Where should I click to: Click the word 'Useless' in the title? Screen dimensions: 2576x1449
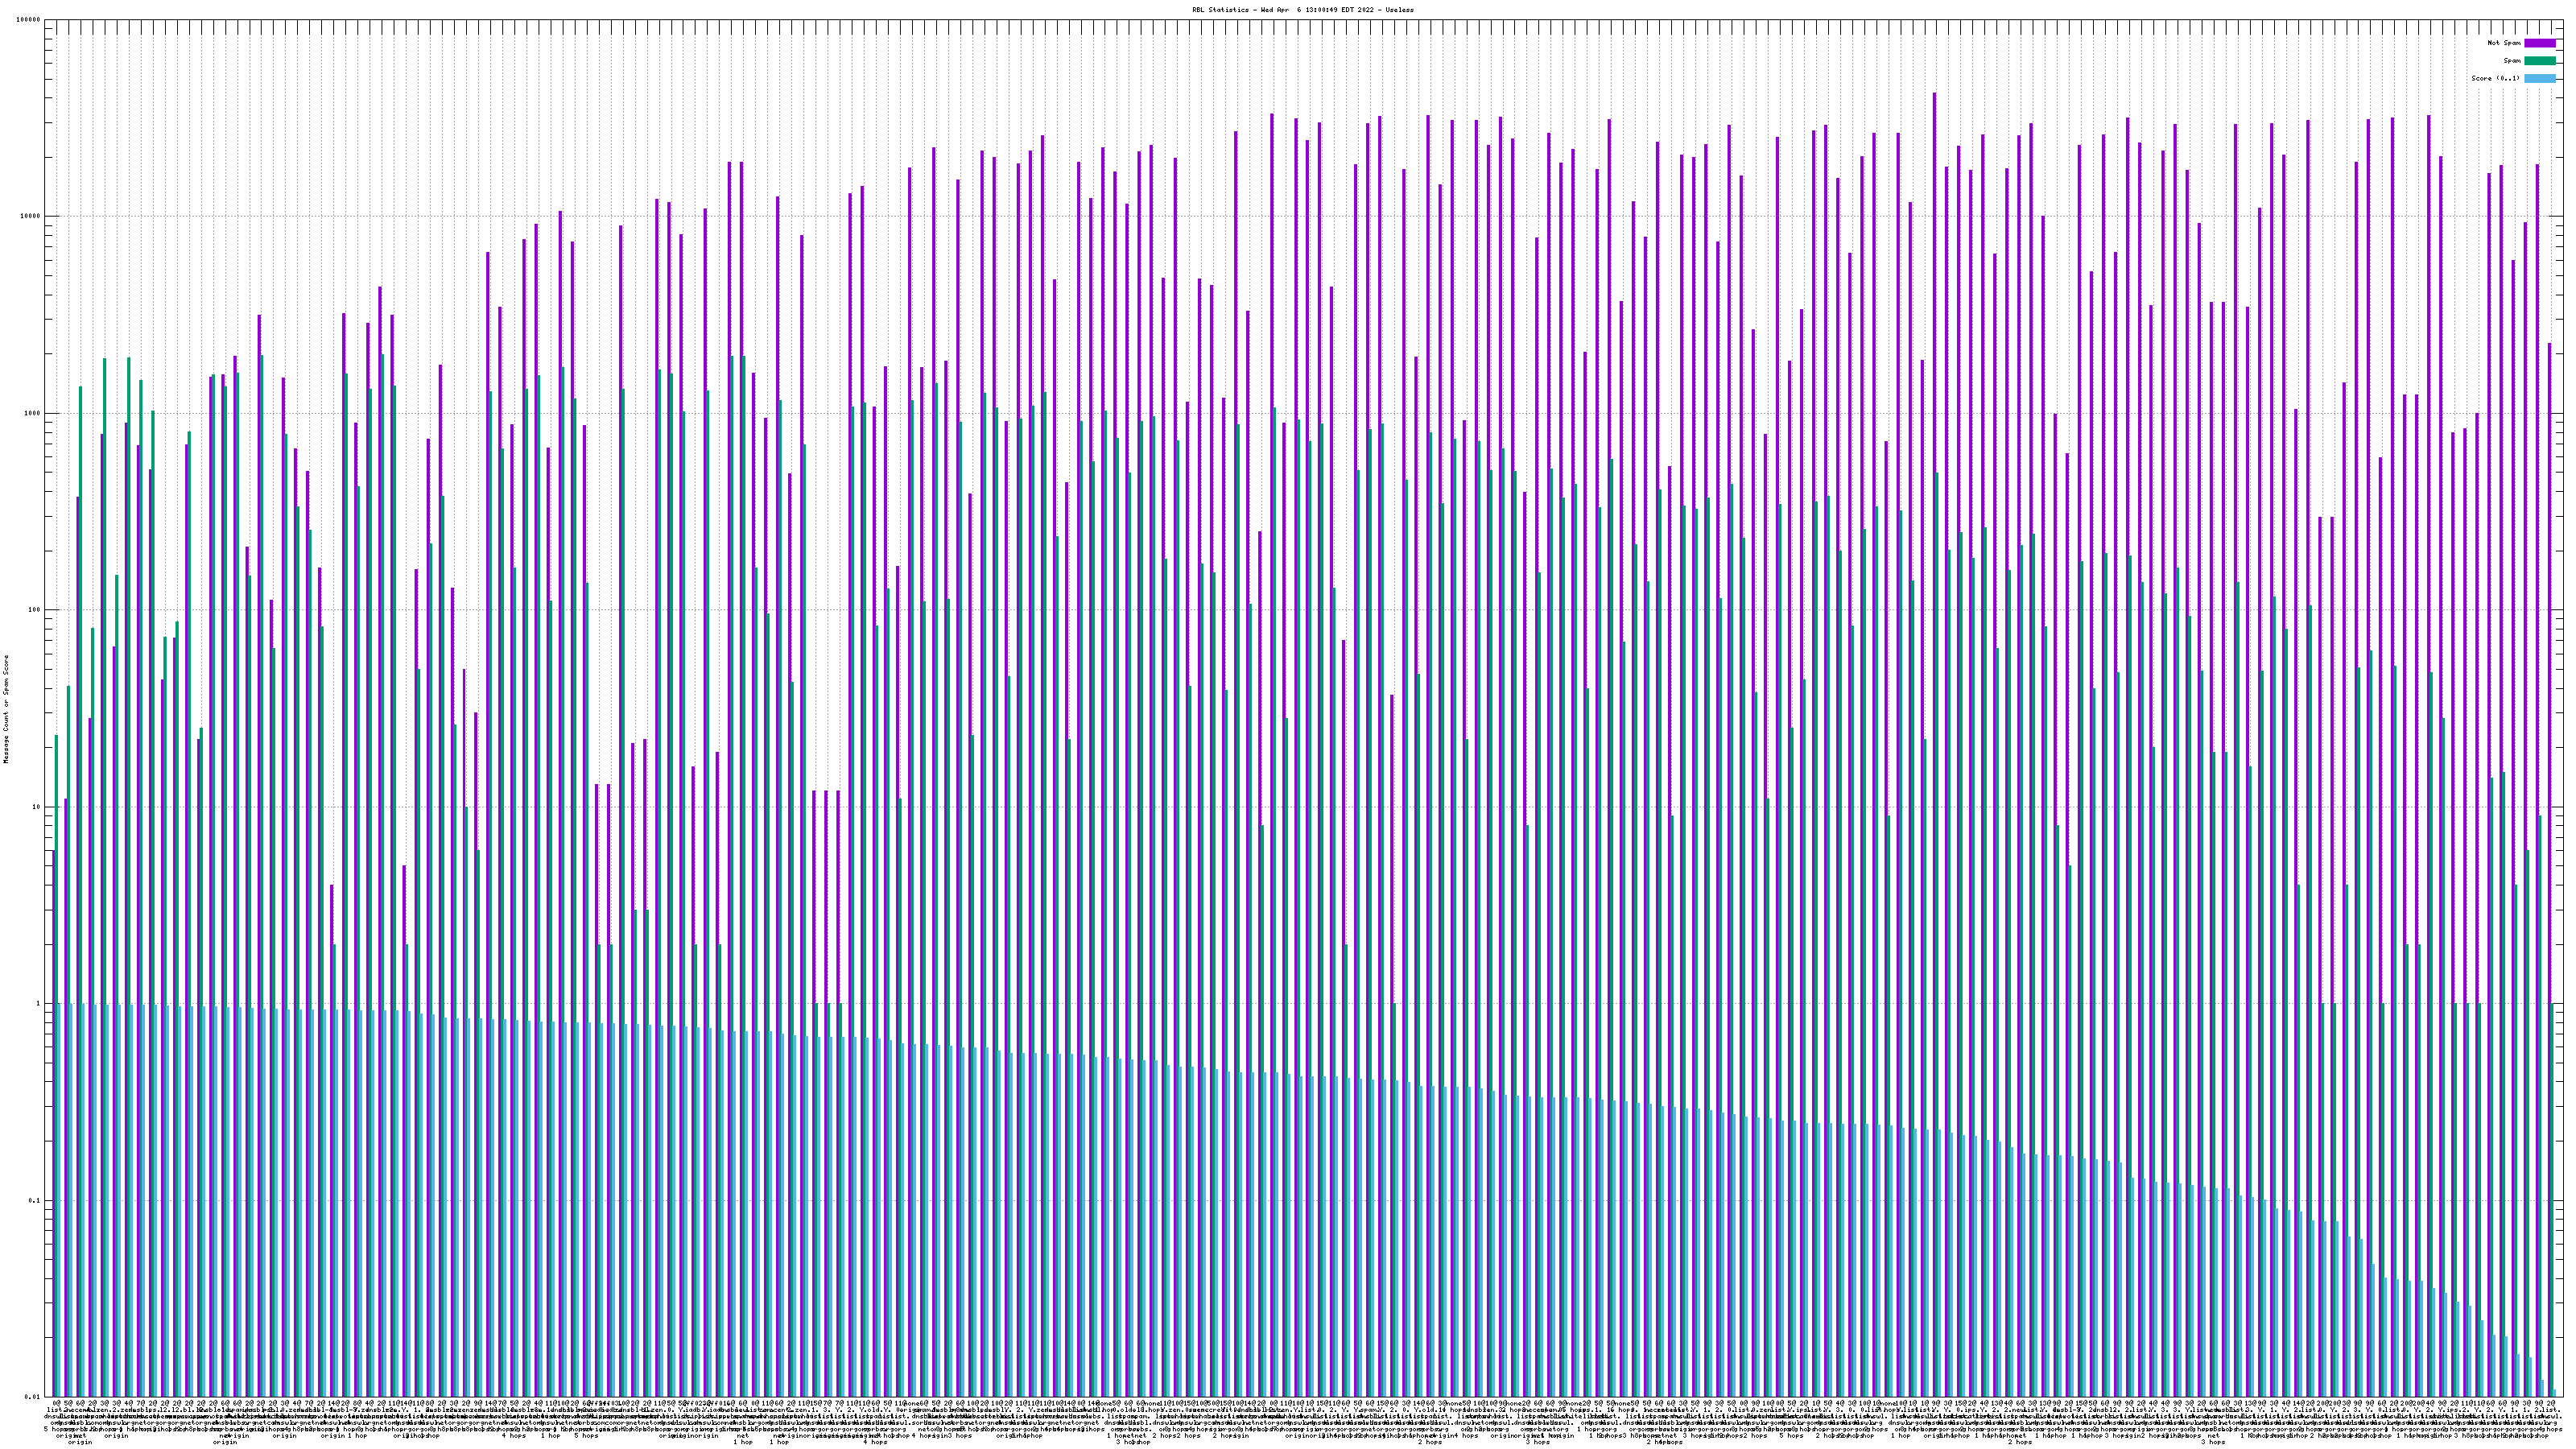[x=1399, y=9]
